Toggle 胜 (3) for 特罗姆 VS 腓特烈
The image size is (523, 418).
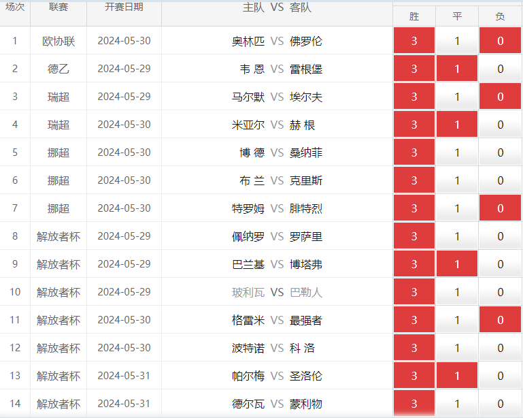tap(414, 208)
